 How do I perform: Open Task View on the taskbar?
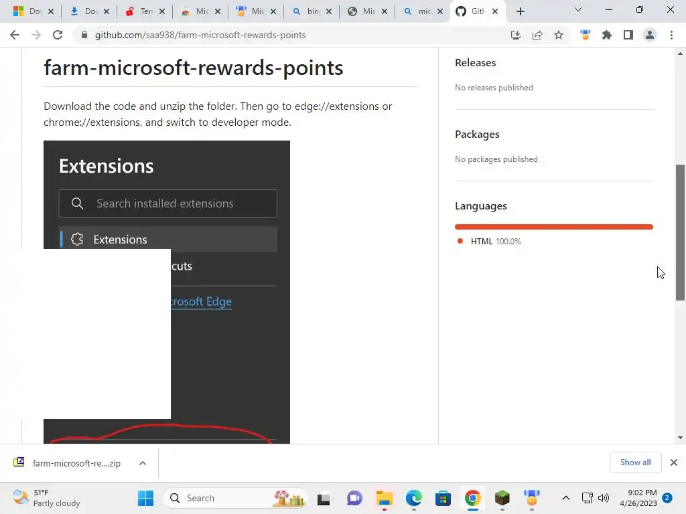click(x=324, y=498)
